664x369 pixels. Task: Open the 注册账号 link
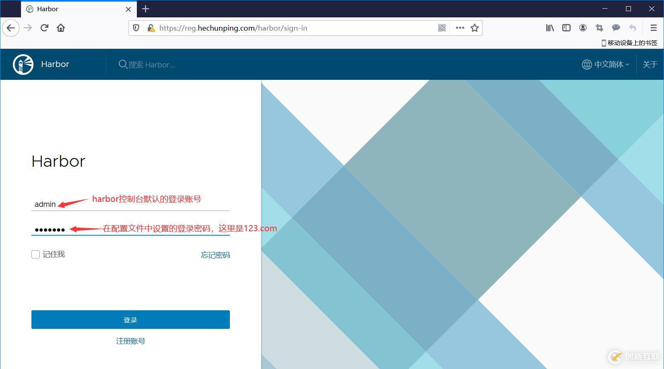click(x=131, y=341)
